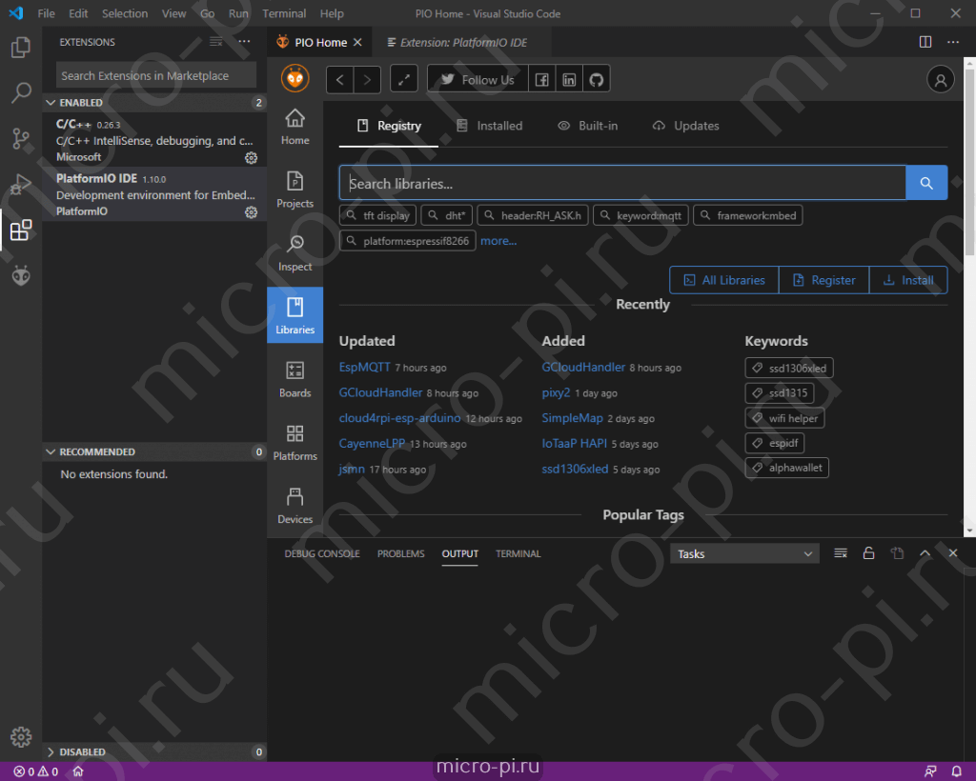Click the PlatformIO Home house icon in status bar
Image resolution: width=976 pixels, height=781 pixels.
coord(77,771)
